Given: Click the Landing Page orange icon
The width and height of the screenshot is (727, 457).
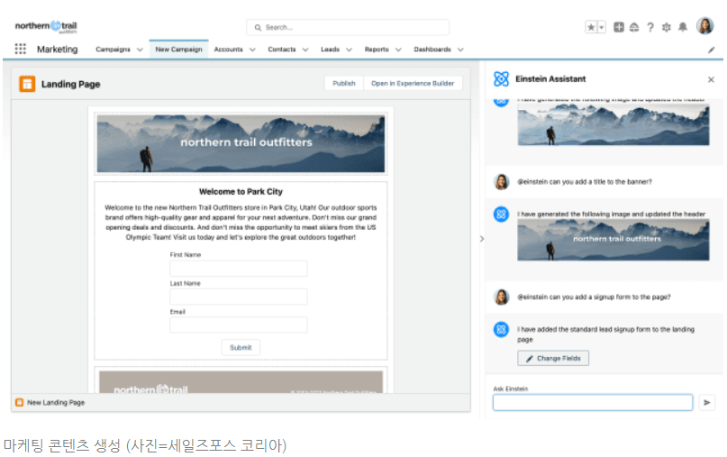Looking at the screenshot, I should pos(27,84).
